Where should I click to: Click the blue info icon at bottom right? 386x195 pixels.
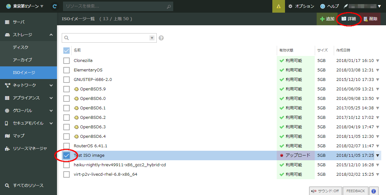[374, 191]
